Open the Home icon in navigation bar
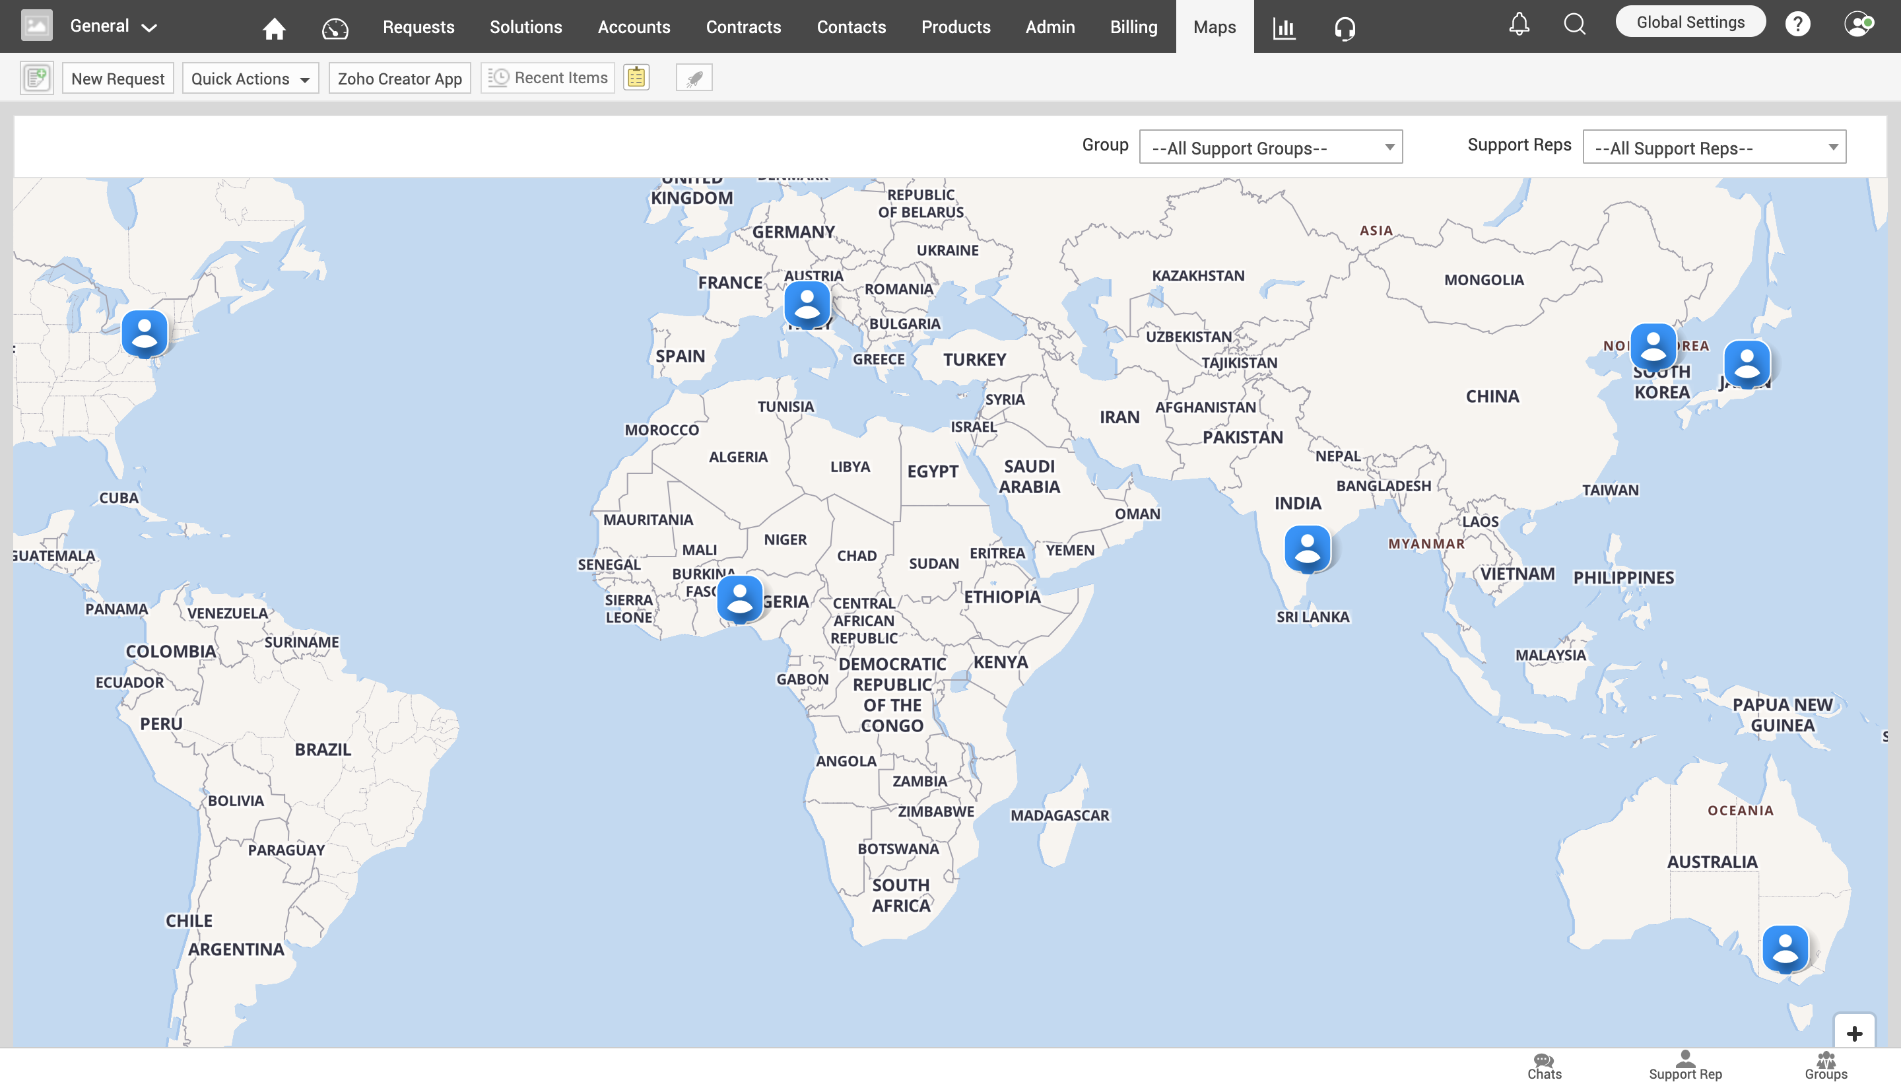This screenshot has height=1084, width=1901. click(x=274, y=28)
